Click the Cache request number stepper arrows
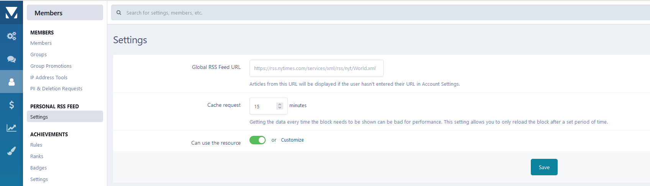The image size is (650, 186). (x=280, y=106)
